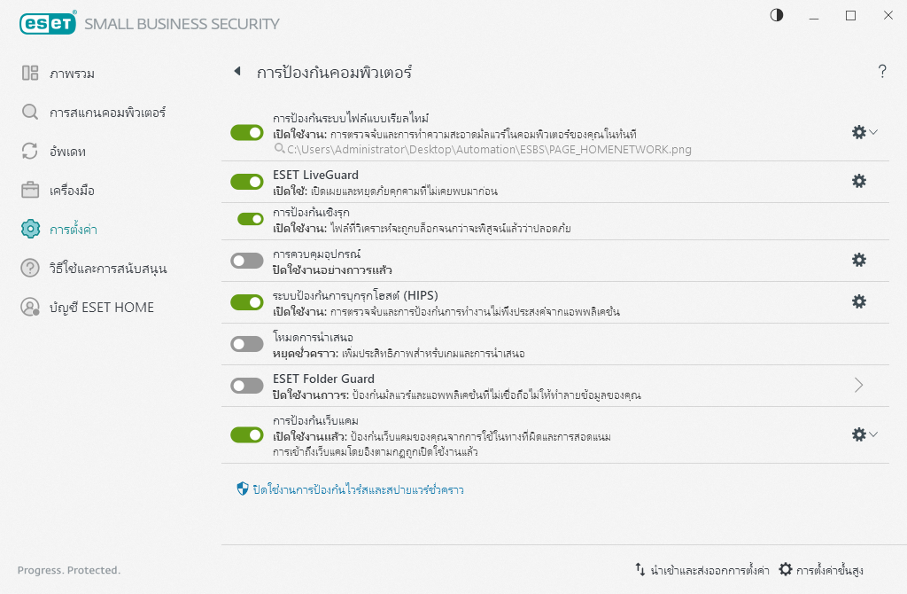Click the dark mode contrast icon in titlebar
The image size is (907, 594).
click(x=776, y=15)
